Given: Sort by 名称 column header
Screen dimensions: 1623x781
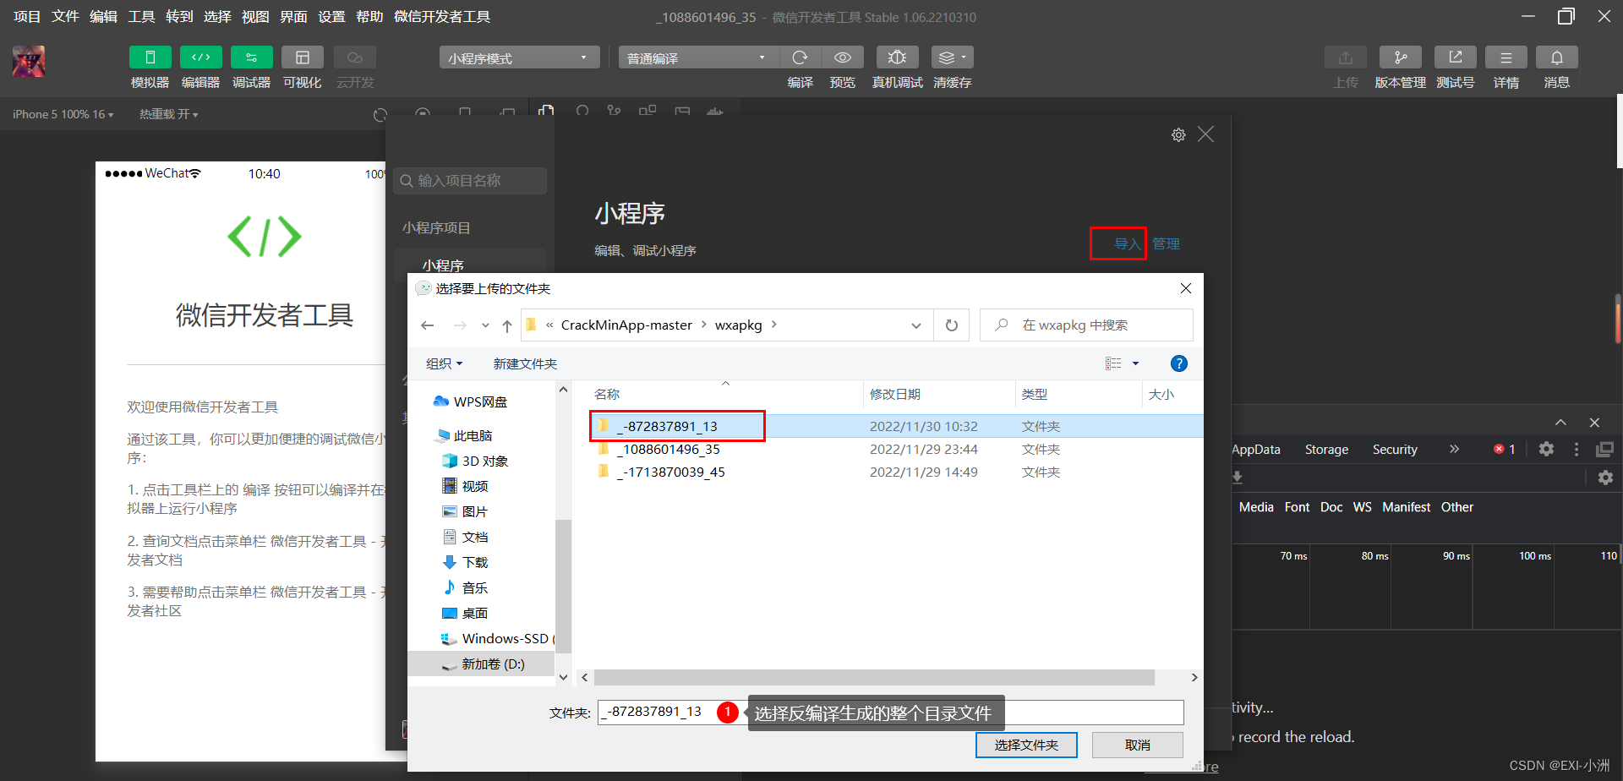Looking at the screenshot, I should click(x=607, y=394).
